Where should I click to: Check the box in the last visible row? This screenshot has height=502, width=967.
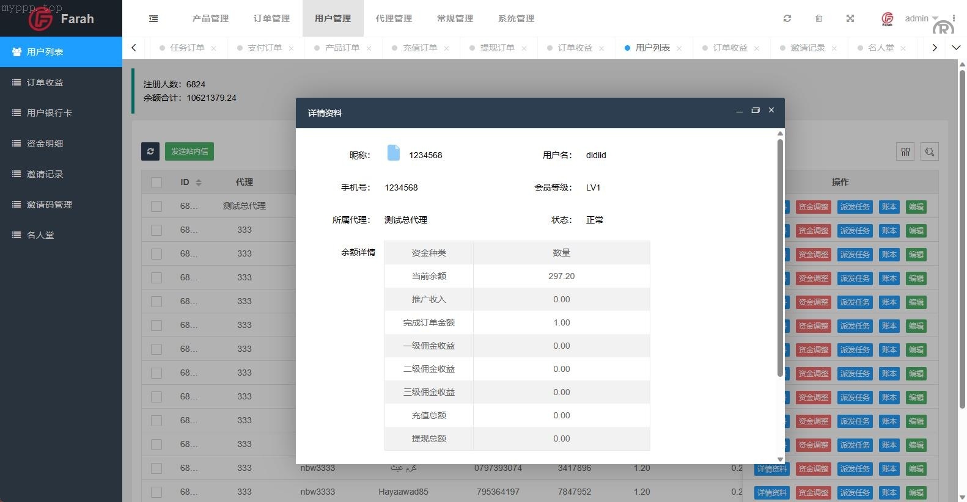pos(156,492)
